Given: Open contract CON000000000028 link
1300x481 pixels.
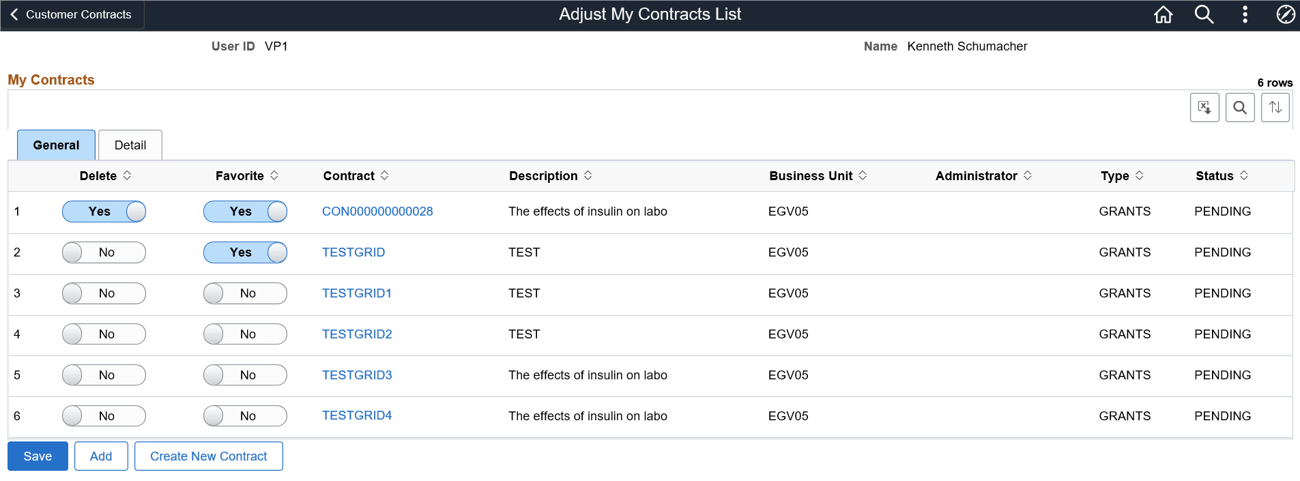Looking at the screenshot, I should click(x=377, y=212).
